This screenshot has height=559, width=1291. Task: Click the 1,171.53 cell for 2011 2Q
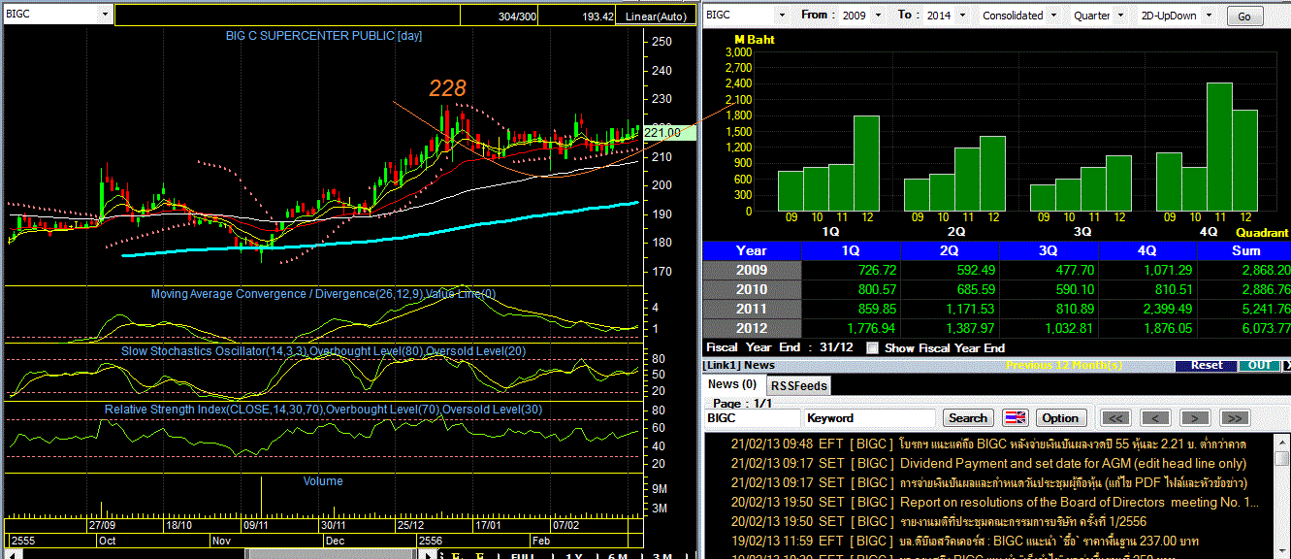pos(949,309)
